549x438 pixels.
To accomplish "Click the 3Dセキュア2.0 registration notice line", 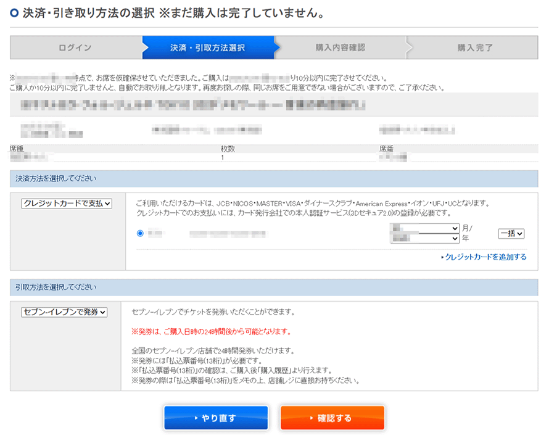I will click(294, 213).
